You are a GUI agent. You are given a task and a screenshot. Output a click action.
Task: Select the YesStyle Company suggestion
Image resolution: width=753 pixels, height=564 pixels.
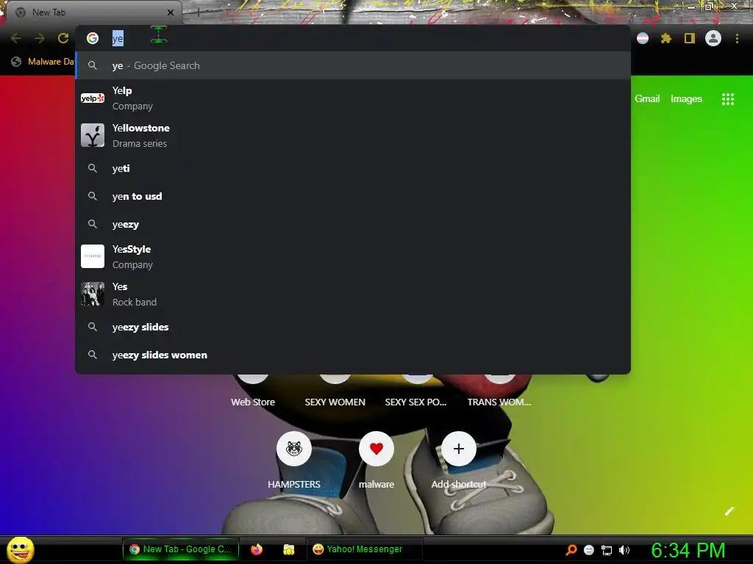point(353,256)
